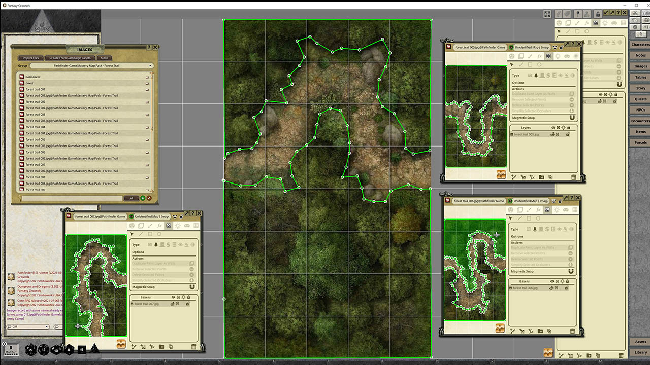Select the pencil drawing tool on the image window
The width and height of the screenshot is (650, 365).
click(x=150, y=226)
